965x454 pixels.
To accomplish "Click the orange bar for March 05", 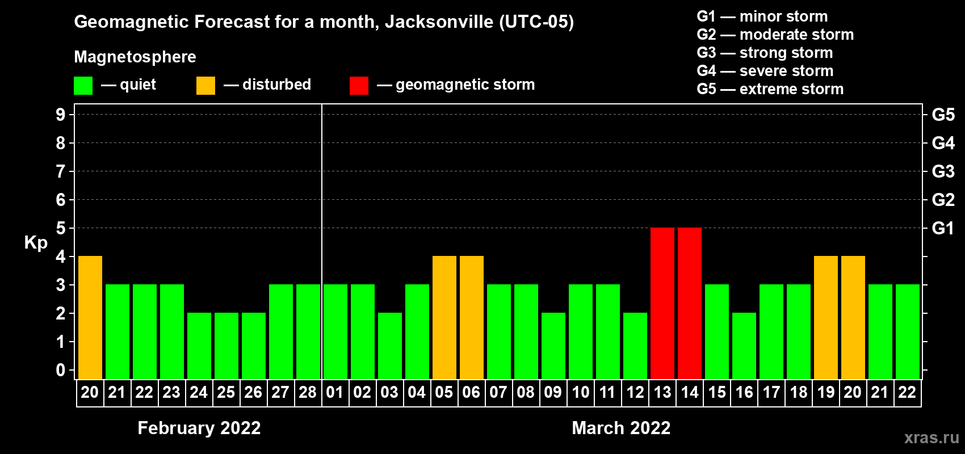I will 444,317.
